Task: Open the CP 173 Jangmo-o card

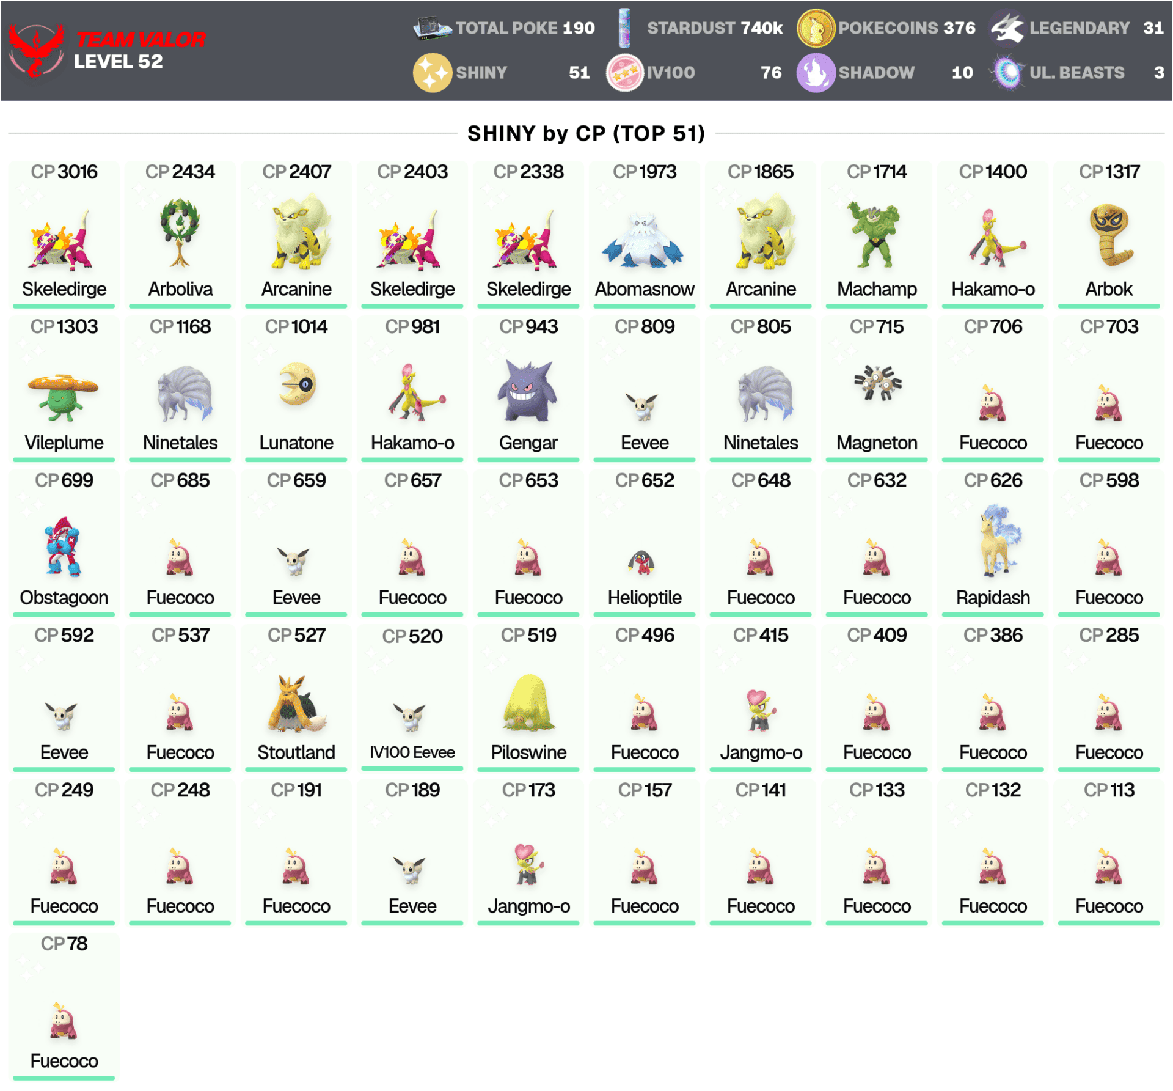Action: (x=528, y=852)
